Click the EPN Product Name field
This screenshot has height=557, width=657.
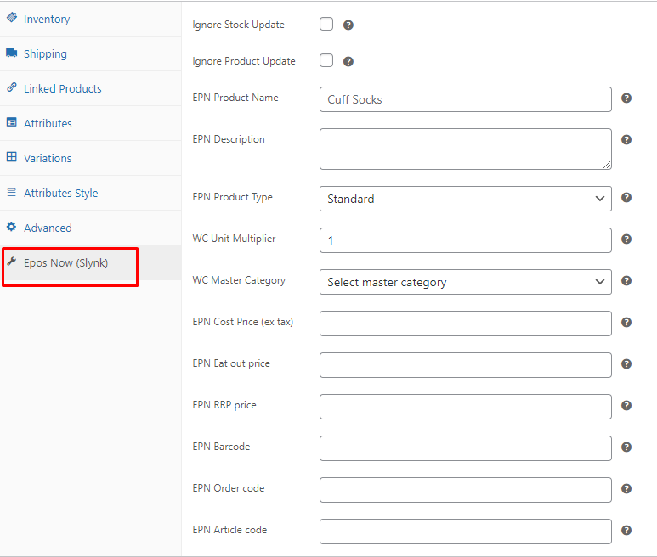[x=465, y=99]
